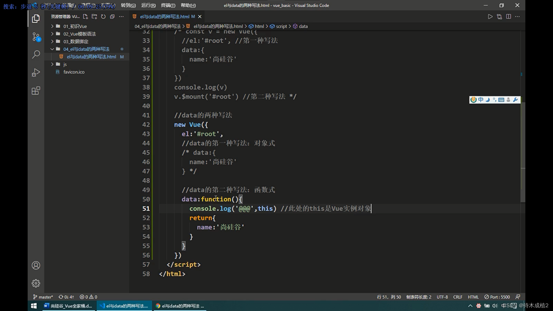Image resolution: width=553 pixels, height=311 pixels.
Task: Click line number 42
Action: (146, 125)
